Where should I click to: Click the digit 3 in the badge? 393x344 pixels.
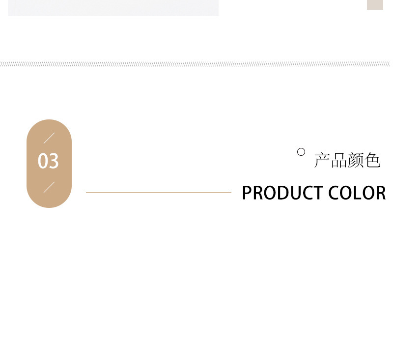(x=54, y=161)
